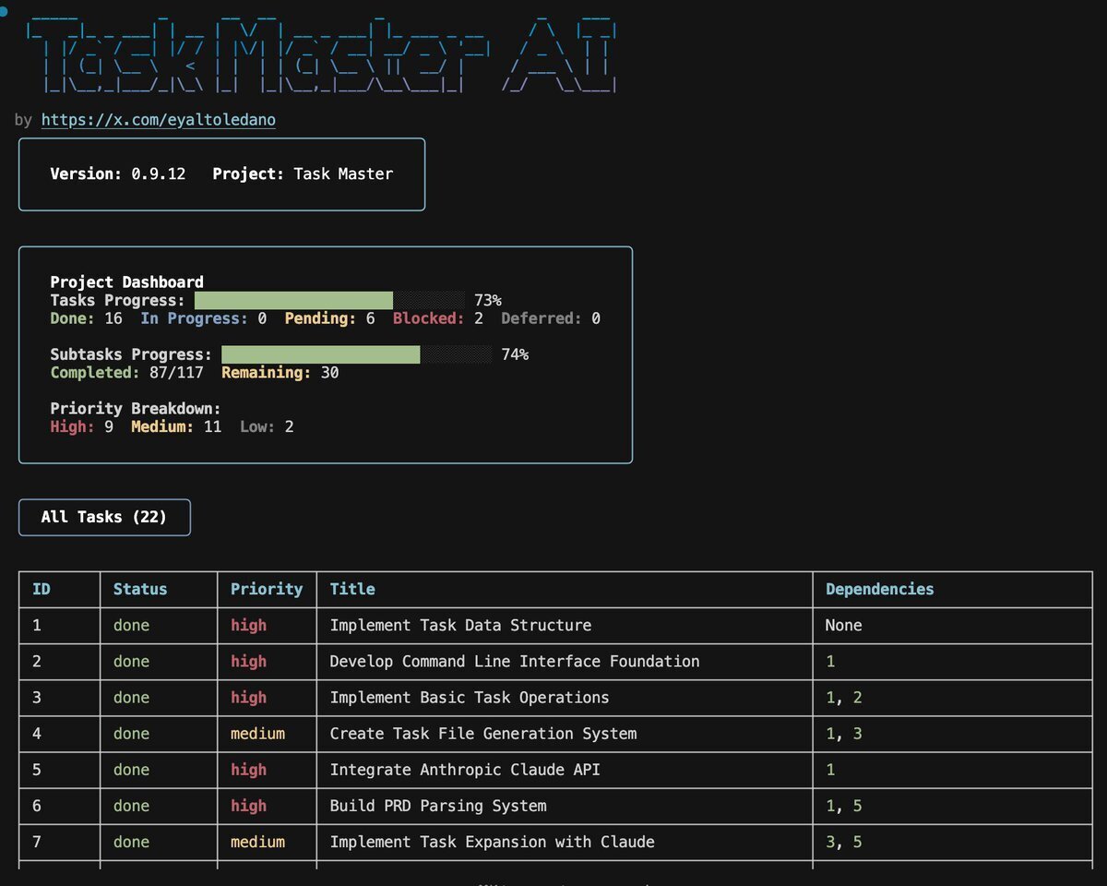Click the Version 0.9.12 label

[x=117, y=174]
